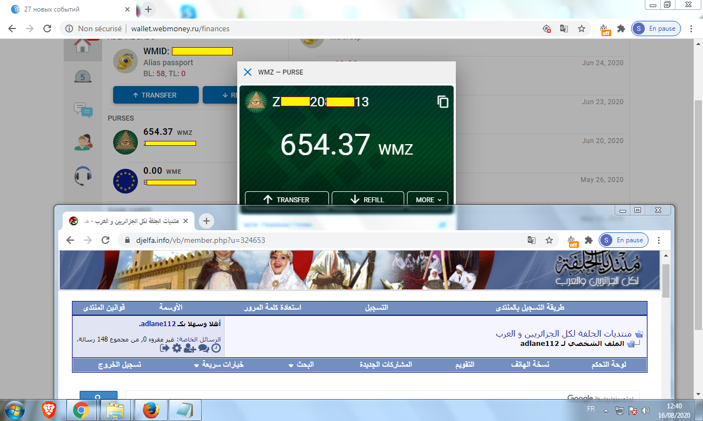This screenshot has width=703, height=421.
Task: Open لوحة التحكم in the navbar
Action: tap(609, 365)
